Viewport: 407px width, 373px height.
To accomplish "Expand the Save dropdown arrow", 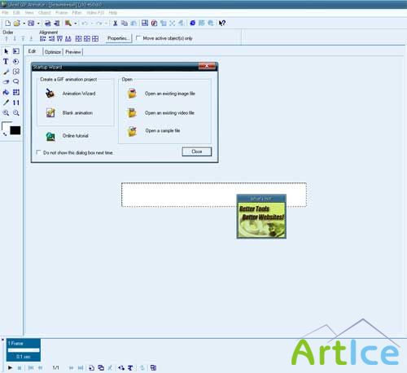I will 38,24.
